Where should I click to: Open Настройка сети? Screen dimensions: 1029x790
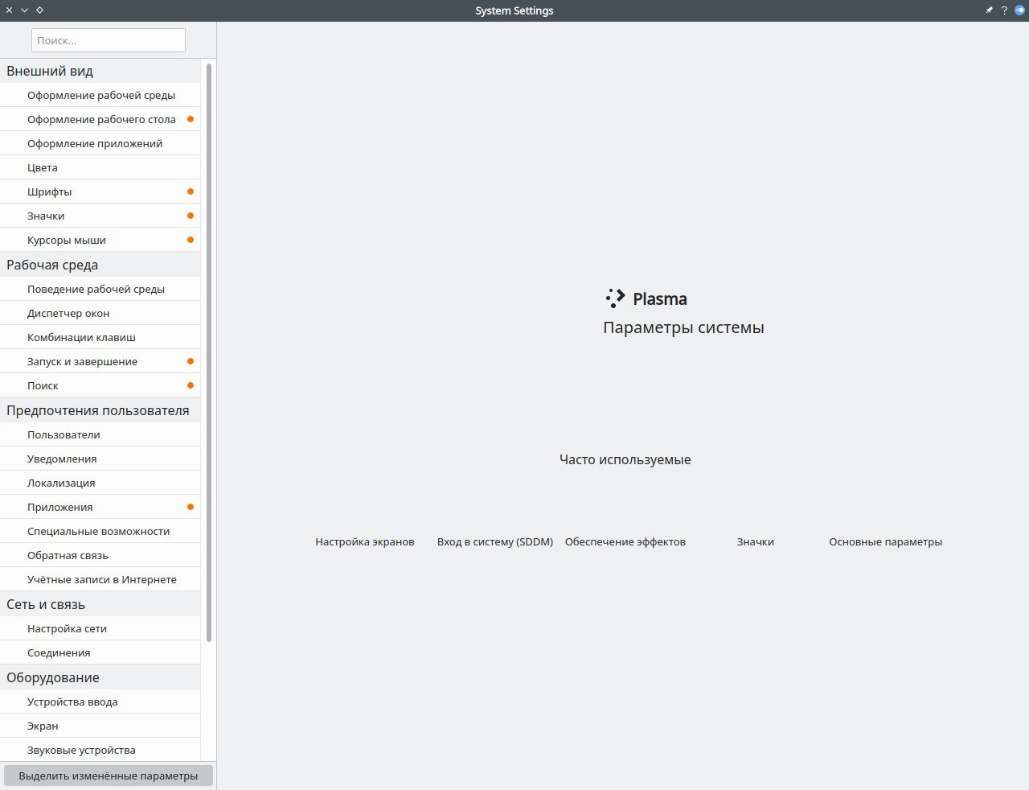tap(100, 628)
